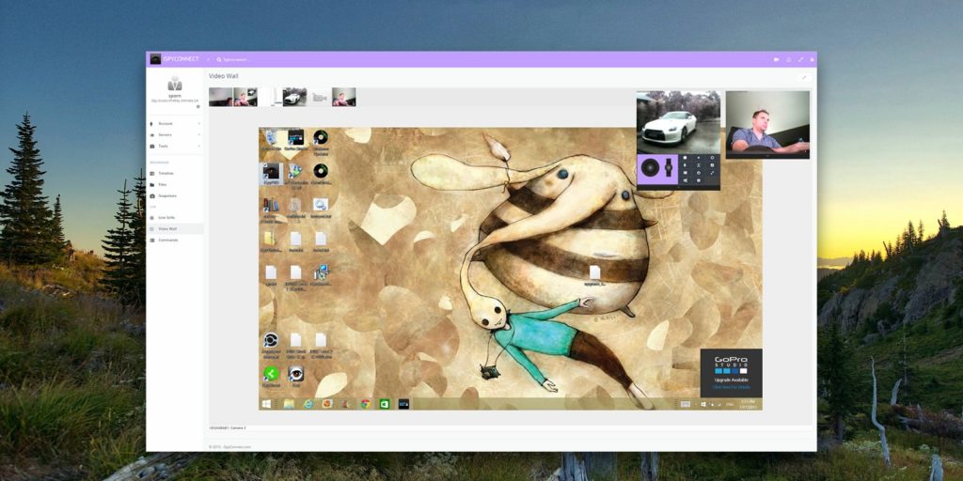
Task: Open the Files section
Action: (x=175, y=184)
